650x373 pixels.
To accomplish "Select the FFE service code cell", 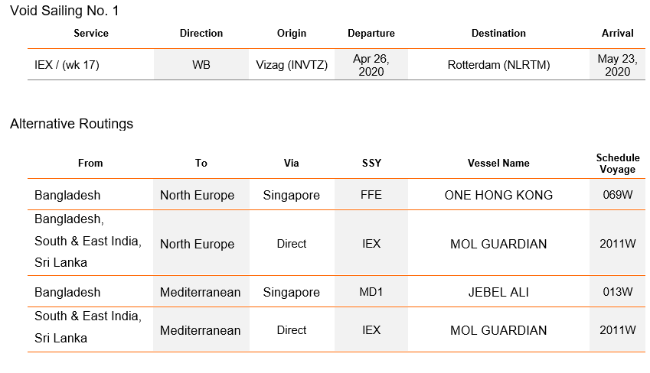I will 371,195.
